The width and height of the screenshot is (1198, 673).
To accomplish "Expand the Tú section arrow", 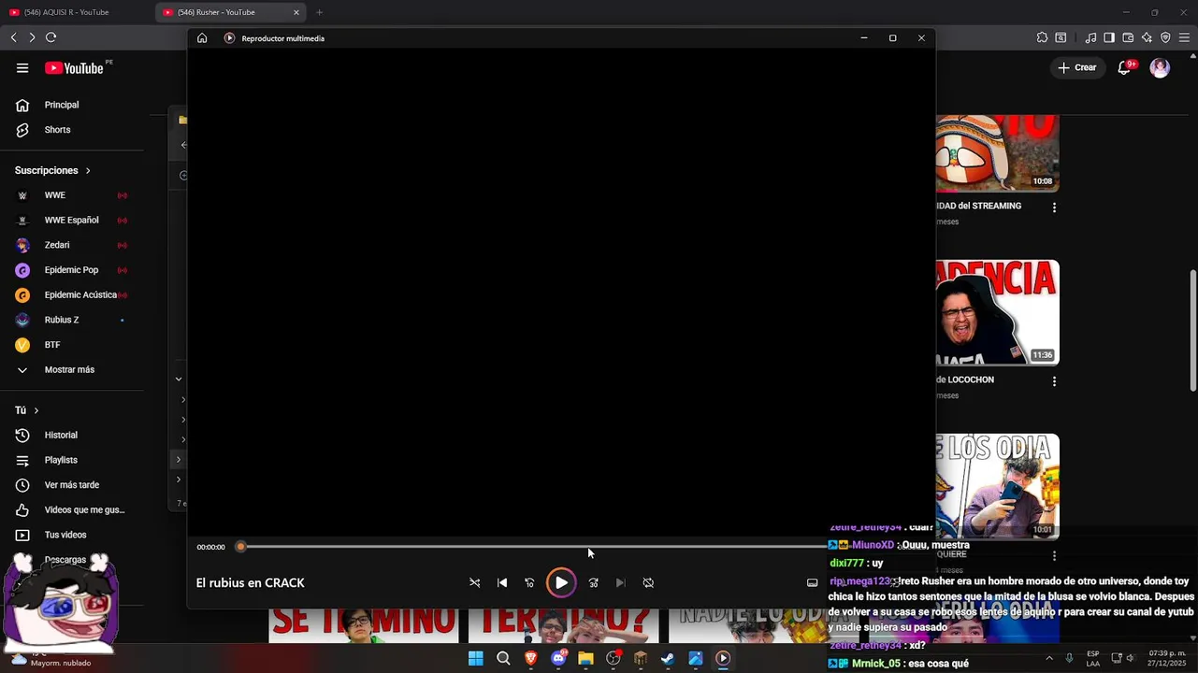I will pos(36,410).
